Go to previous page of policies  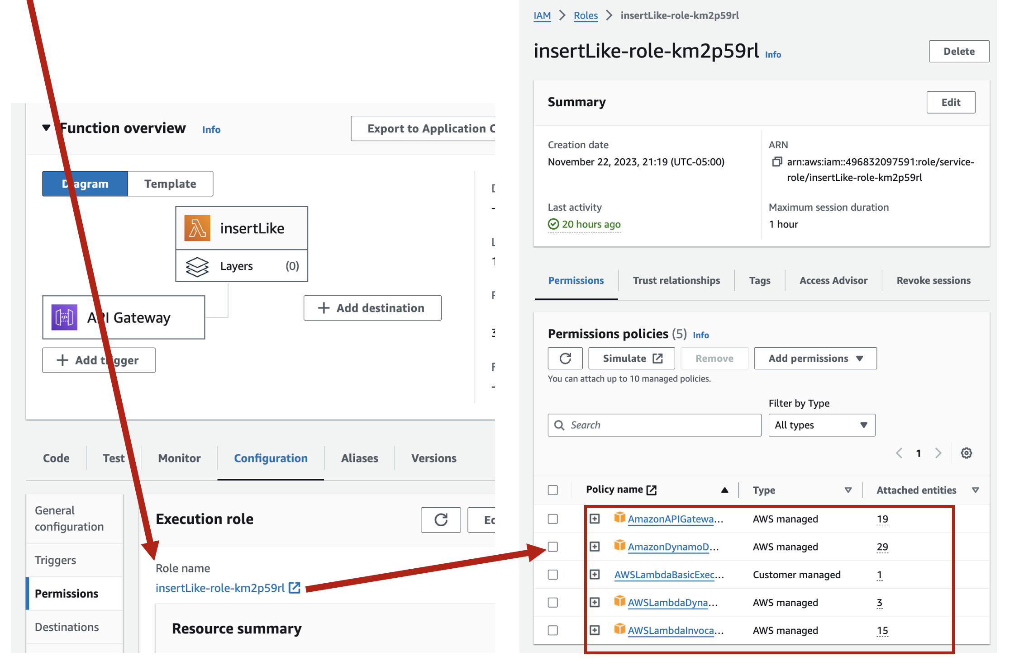(x=899, y=453)
